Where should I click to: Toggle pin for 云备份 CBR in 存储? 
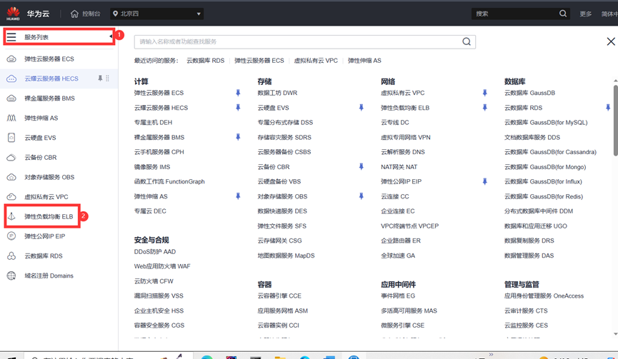361,166
